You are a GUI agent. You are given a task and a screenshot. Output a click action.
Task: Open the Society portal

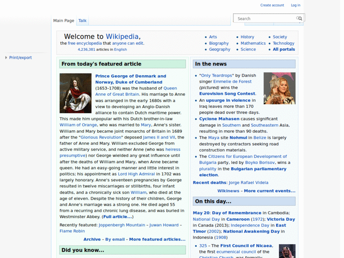[280, 37]
